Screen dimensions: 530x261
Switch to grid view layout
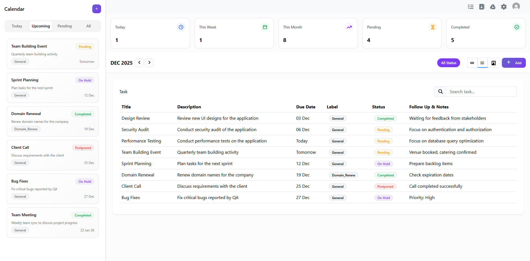point(472,63)
